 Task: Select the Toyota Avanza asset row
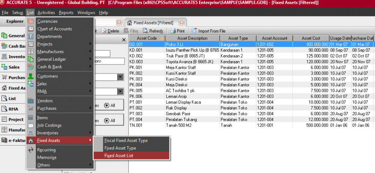(252, 62)
